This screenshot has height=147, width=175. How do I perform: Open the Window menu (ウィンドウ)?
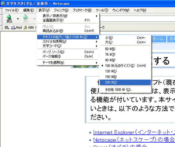click(x=121, y=10)
